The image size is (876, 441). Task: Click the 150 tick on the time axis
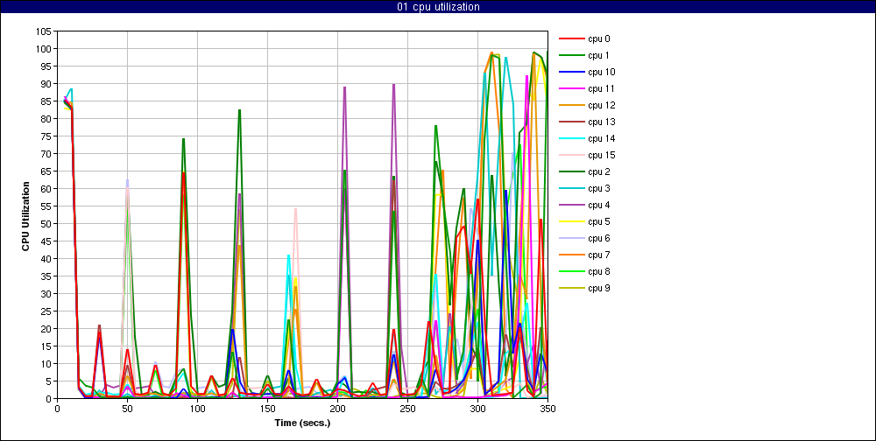267,408
